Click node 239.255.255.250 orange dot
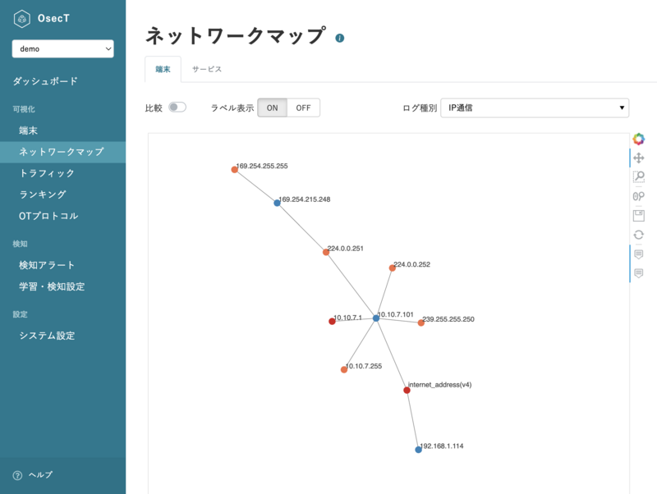This screenshot has height=494, width=657. [x=421, y=322]
